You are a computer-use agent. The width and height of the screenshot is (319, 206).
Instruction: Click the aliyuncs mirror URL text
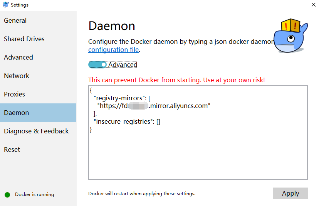pyautogui.click(x=154, y=106)
